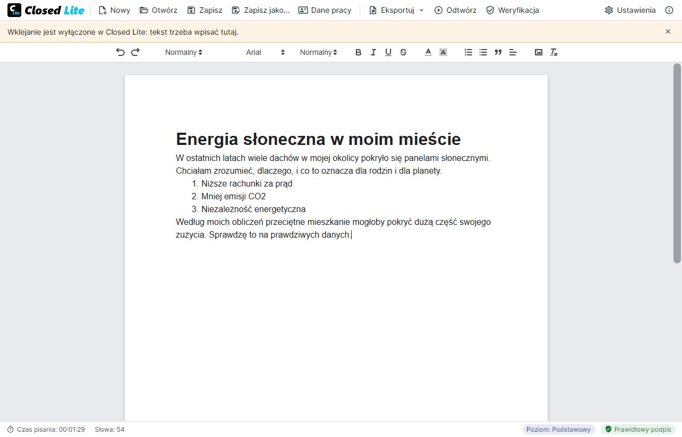
Task: Click the writing time clock icon
Action: click(11, 429)
